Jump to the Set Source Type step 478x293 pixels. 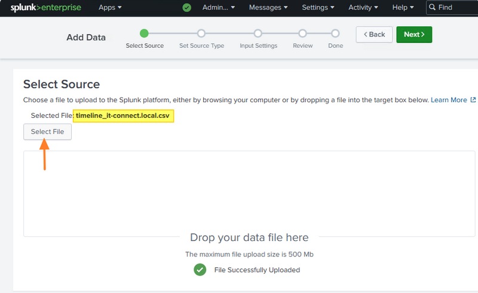201,33
